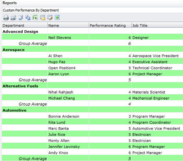Edit the report with the pencil icon
The height and width of the screenshot is (161, 183).
point(50,18)
